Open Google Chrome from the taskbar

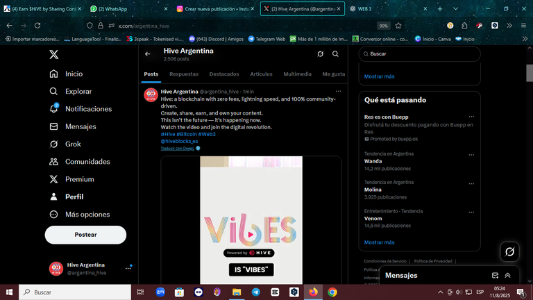332,292
